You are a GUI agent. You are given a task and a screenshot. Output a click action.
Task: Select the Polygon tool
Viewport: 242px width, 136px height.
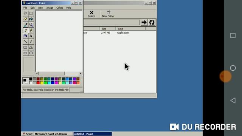click(x=31, y=47)
